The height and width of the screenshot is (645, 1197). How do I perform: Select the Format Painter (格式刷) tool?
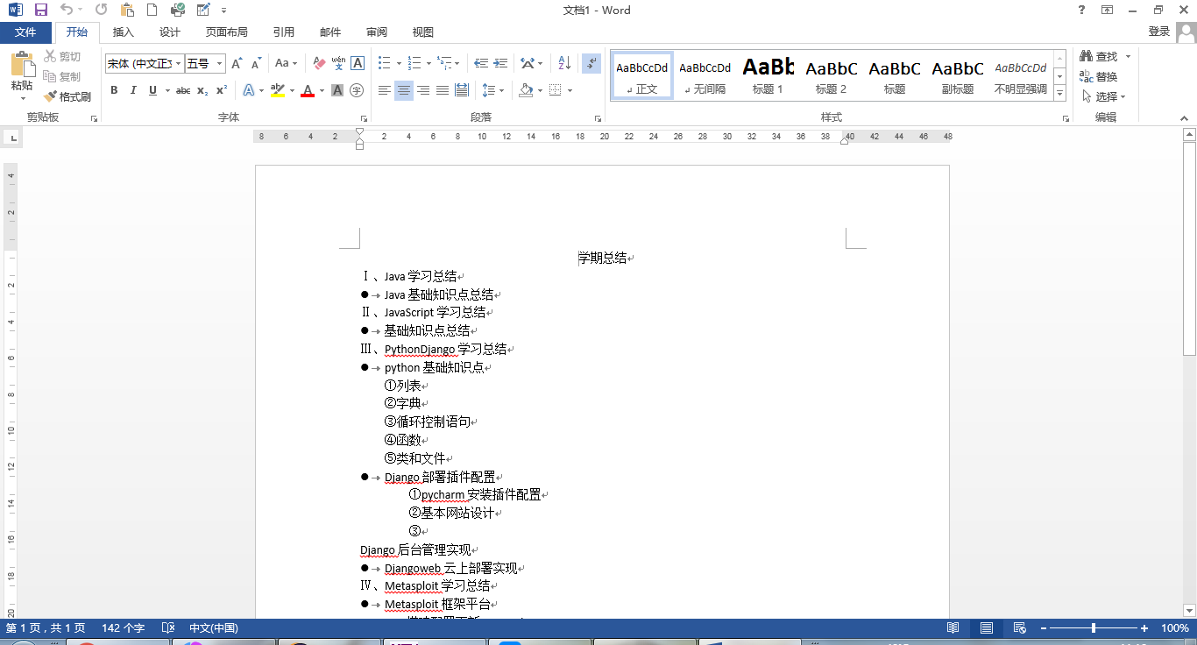tap(67, 96)
